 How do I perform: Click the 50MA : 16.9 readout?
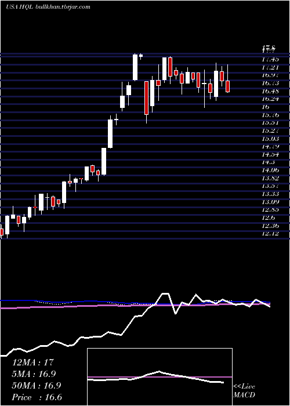coord(37,386)
